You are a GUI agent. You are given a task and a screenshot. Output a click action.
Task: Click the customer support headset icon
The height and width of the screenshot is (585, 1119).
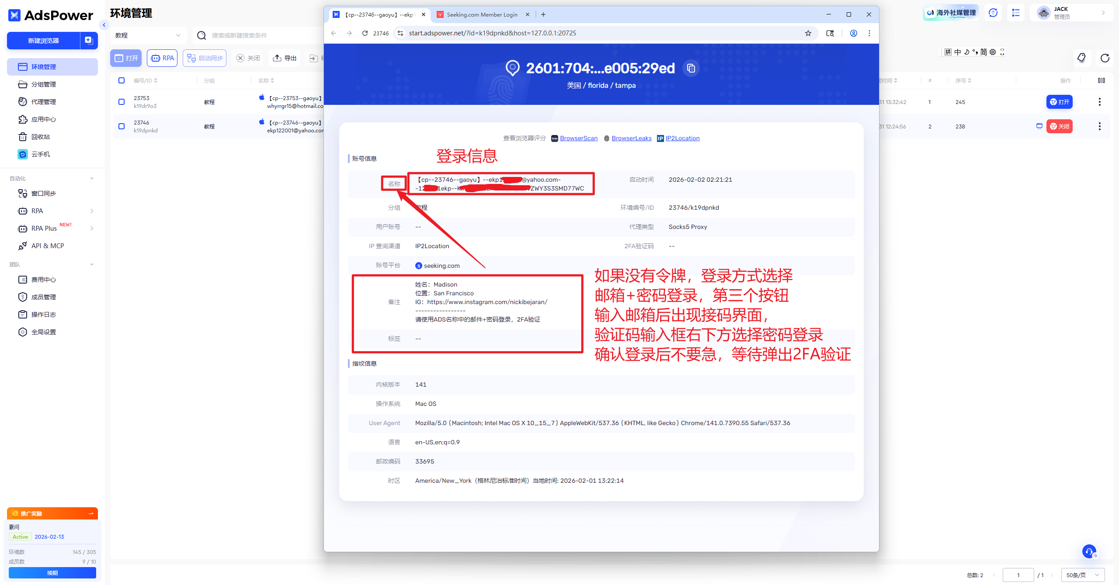pyautogui.click(x=1089, y=551)
